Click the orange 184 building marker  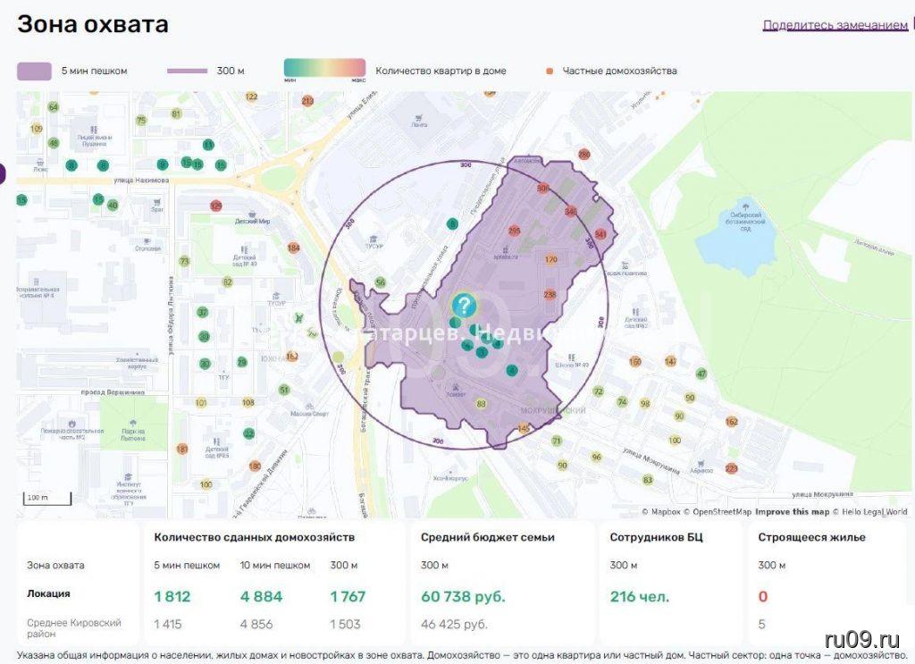(294, 248)
